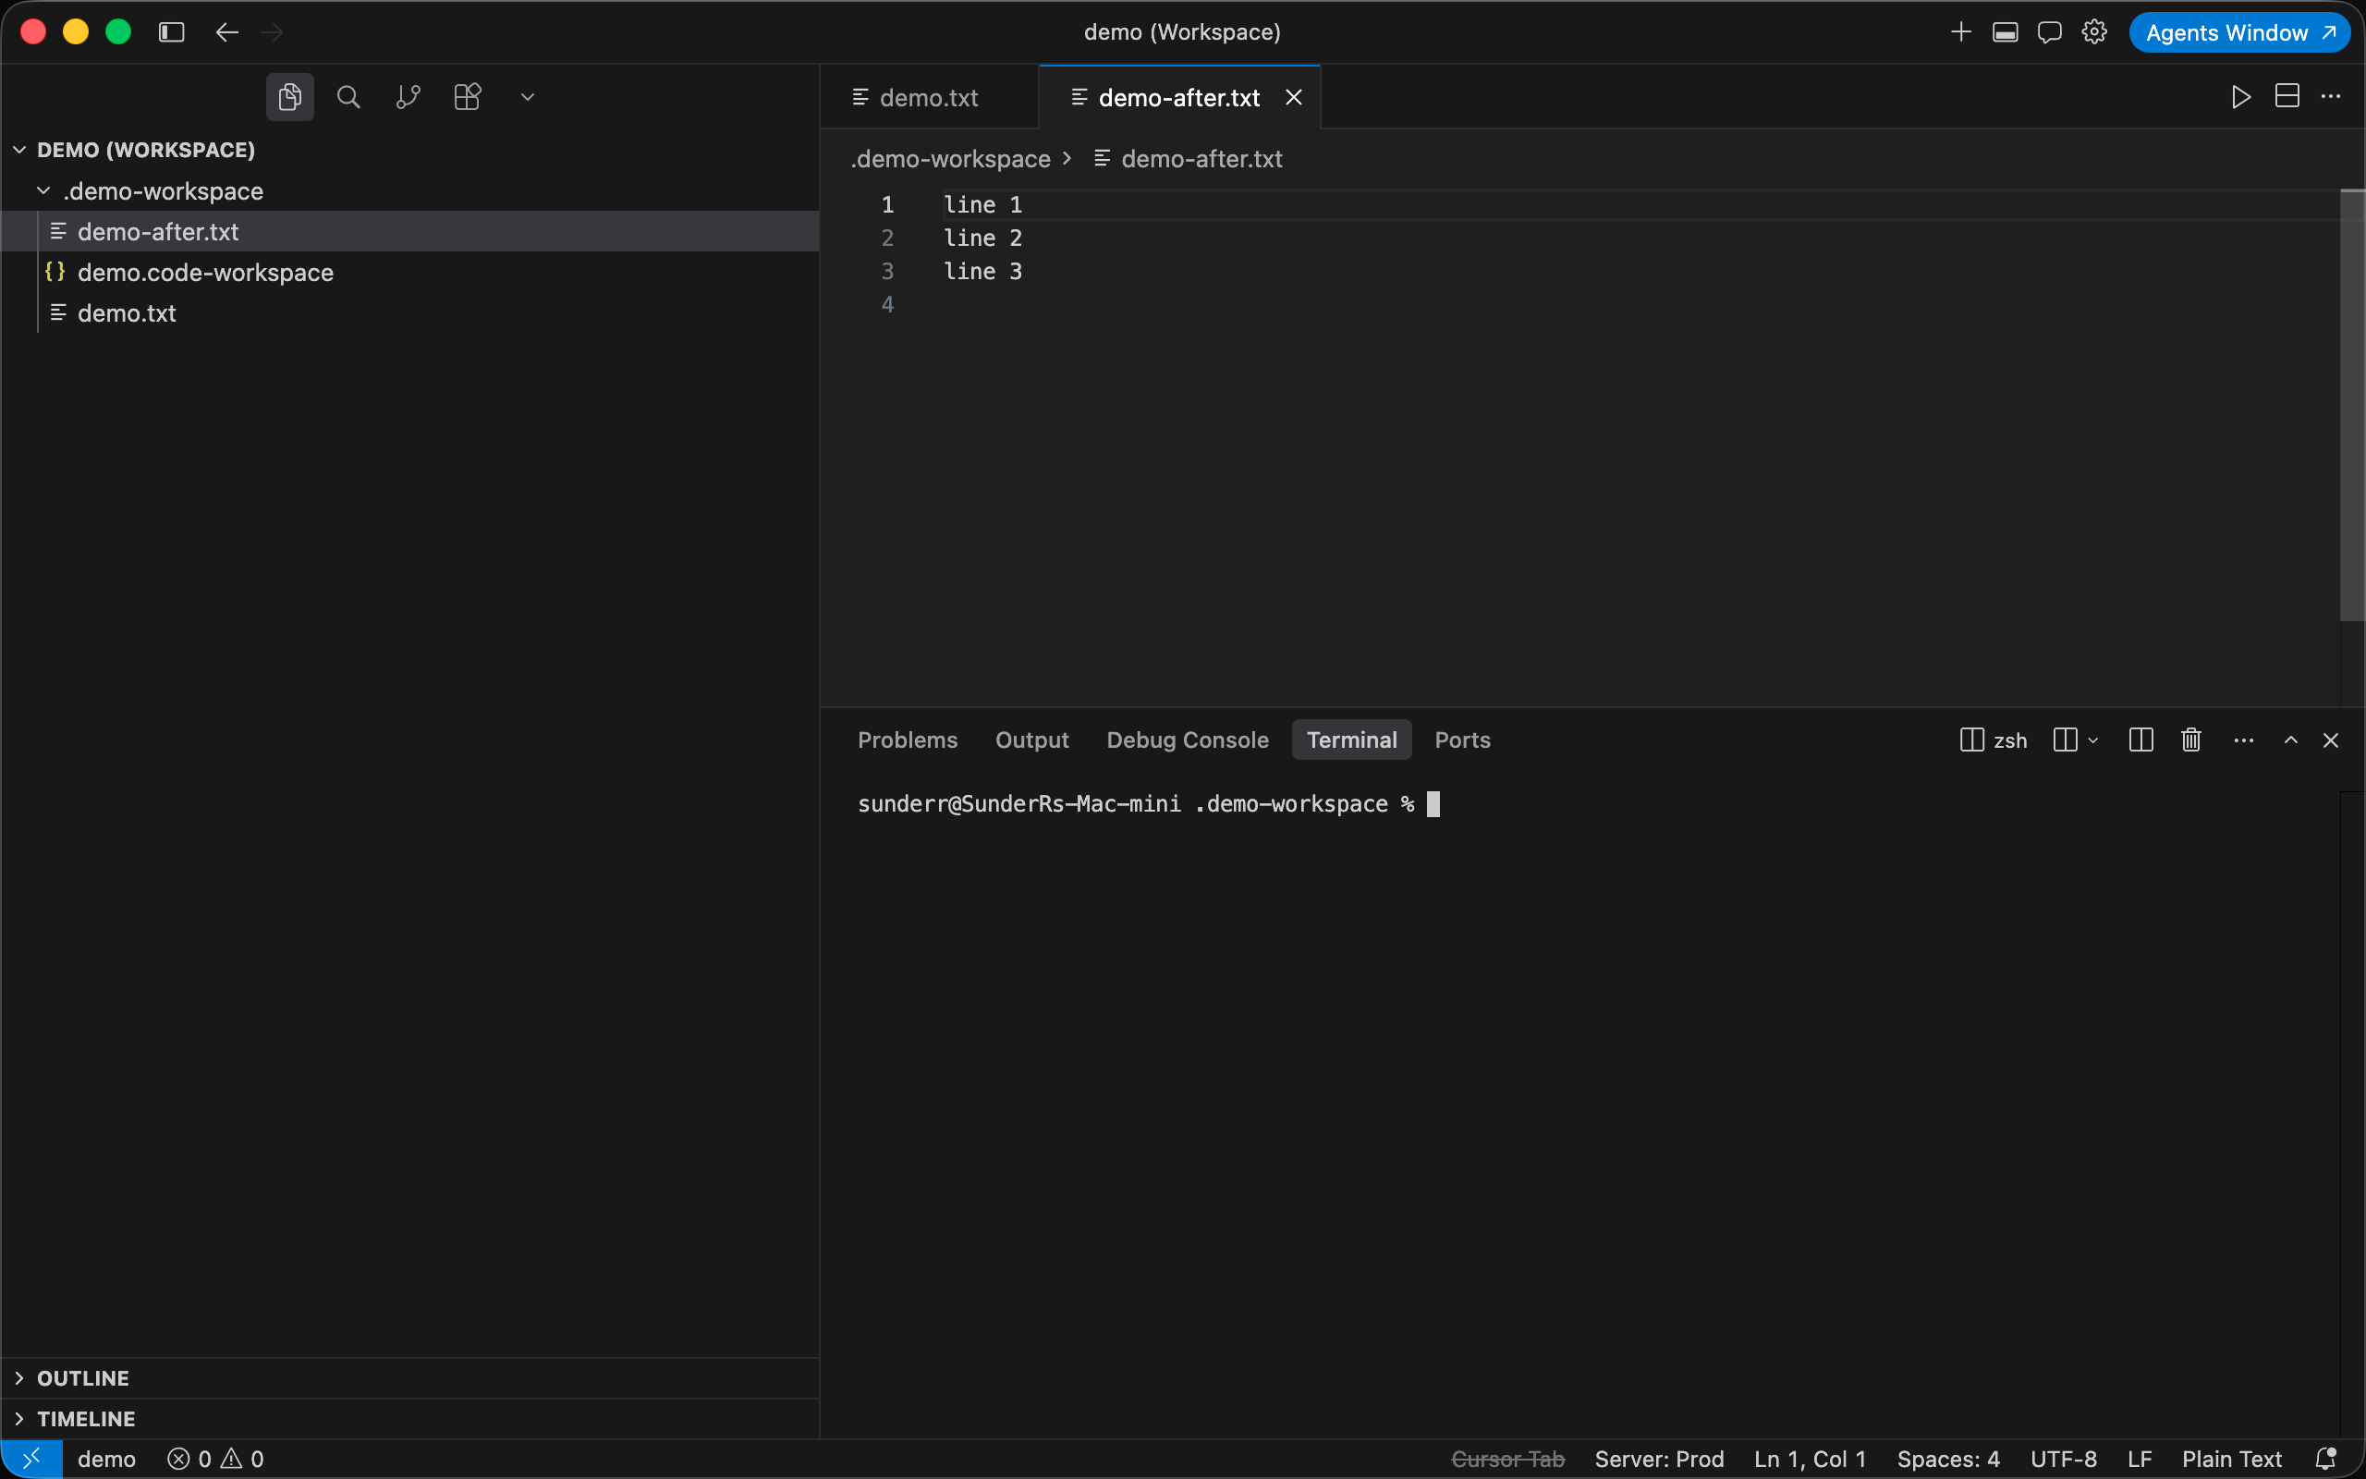2366x1479 pixels.
Task: Open the Extensions view icon
Action: click(468, 97)
